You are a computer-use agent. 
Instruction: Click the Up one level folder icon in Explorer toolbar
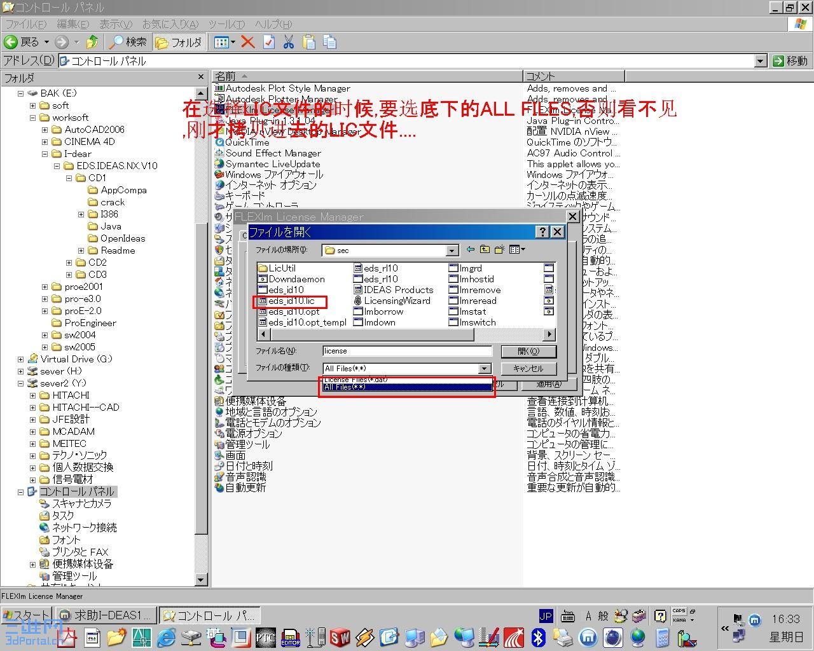point(92,43)
